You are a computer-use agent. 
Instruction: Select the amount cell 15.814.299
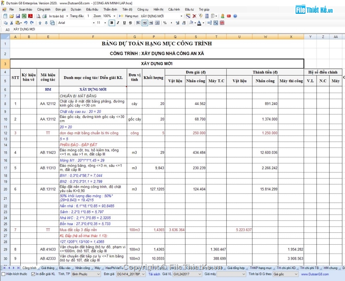click(x=265, y=189)
